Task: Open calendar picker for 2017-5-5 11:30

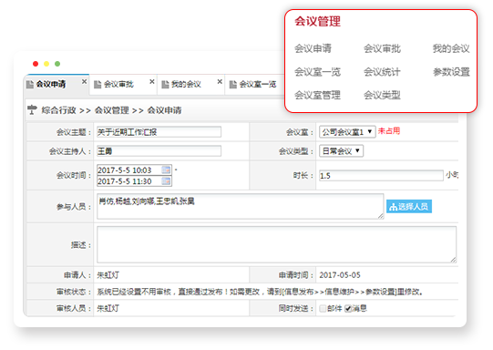Action: 166,181
